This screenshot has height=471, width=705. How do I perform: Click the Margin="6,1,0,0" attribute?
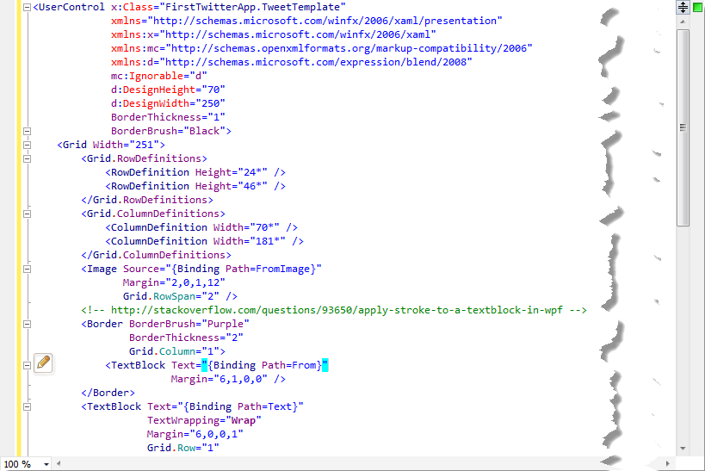click(x=219, y=379)
